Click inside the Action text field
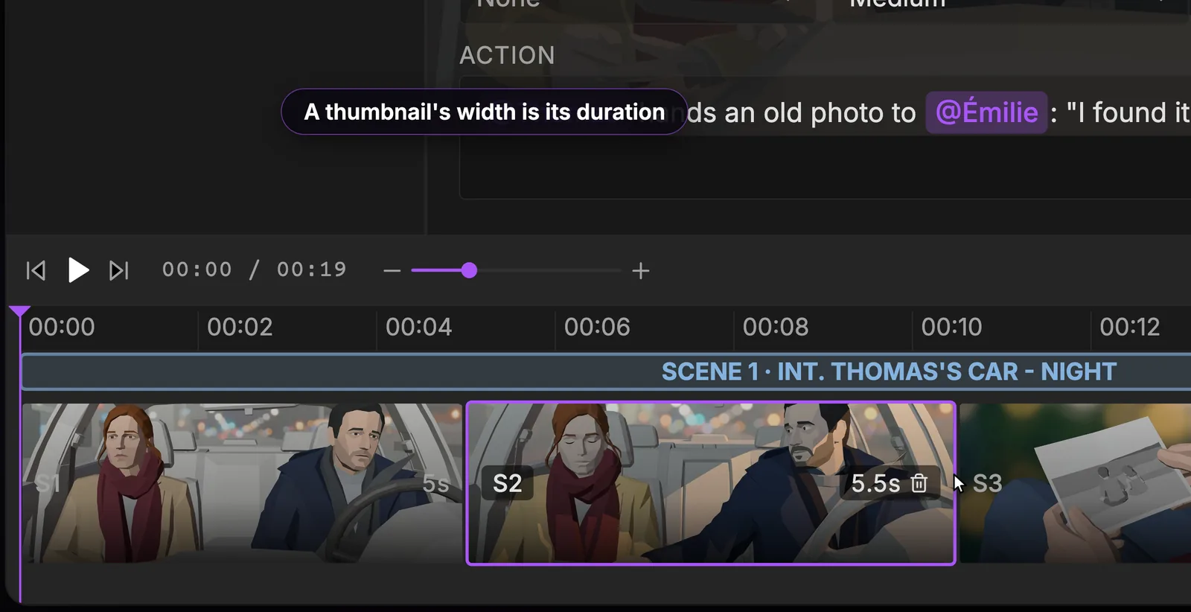Image resolution: width=1191 pixels, height=612 pixels. (825, 138)
